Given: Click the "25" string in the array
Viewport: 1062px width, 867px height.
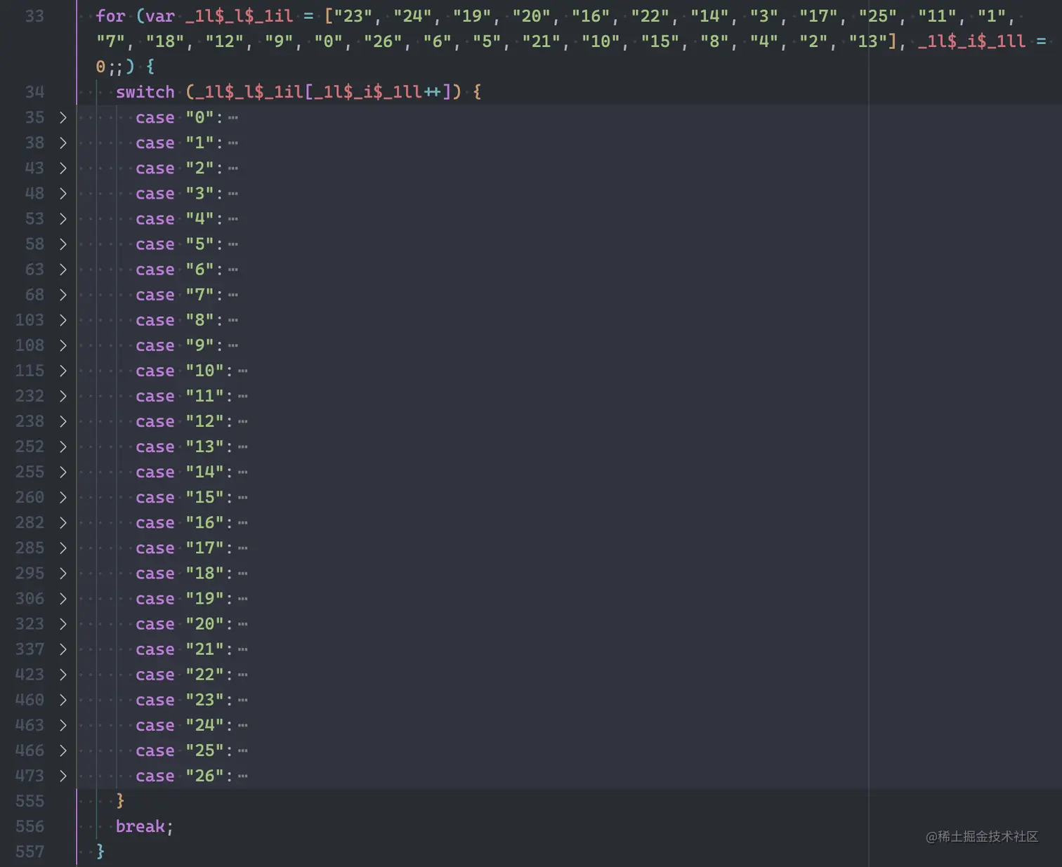Looking at the screenshot, I should [878, 15].
